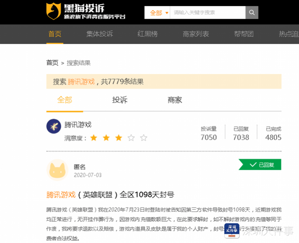Click the anonymous user's cat avatar
This screenshot has height=243, width=299.
pos(57,170)
